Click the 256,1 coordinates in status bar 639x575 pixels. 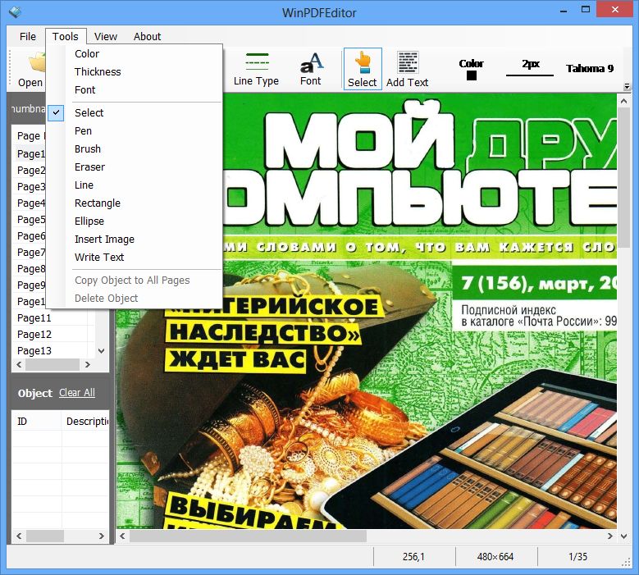[413, 556]
